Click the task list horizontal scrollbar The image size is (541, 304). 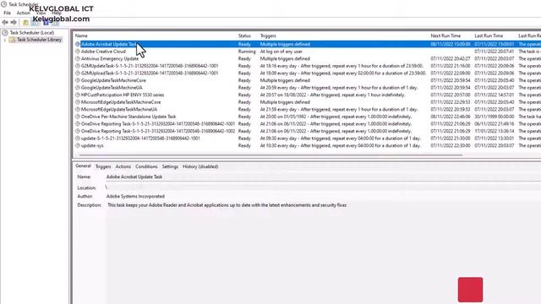(x=270, y=155)
